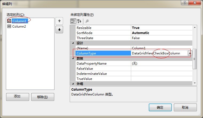Screen dimensions: 203x118
Task: Open the ColumnType dropdown arrow
Action: [190, 53]
